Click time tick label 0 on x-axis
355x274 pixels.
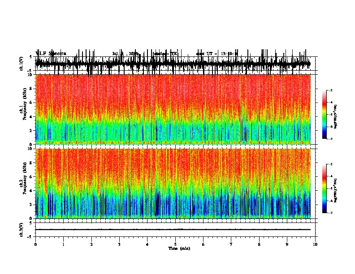[35, 244]
